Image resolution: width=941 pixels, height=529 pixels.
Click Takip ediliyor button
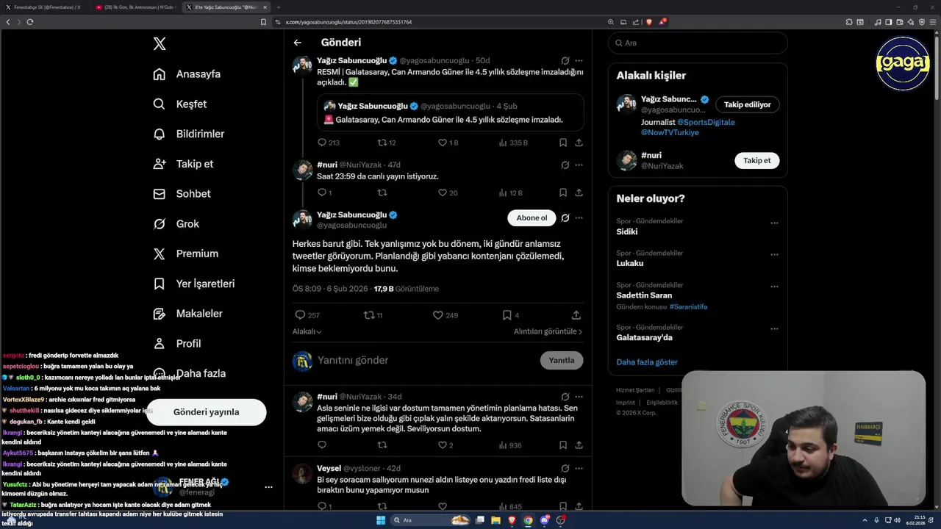coord(748,105)
